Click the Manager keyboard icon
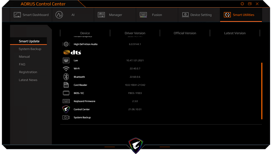The image size is (272, 154). (x=101, y=15)
